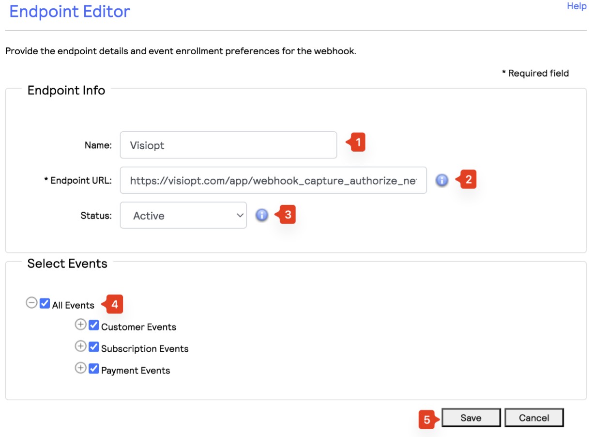Select the All Events label text

73,305
